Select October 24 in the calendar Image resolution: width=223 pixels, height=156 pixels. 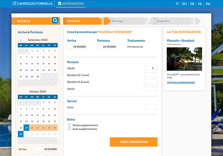click(55, 128)
